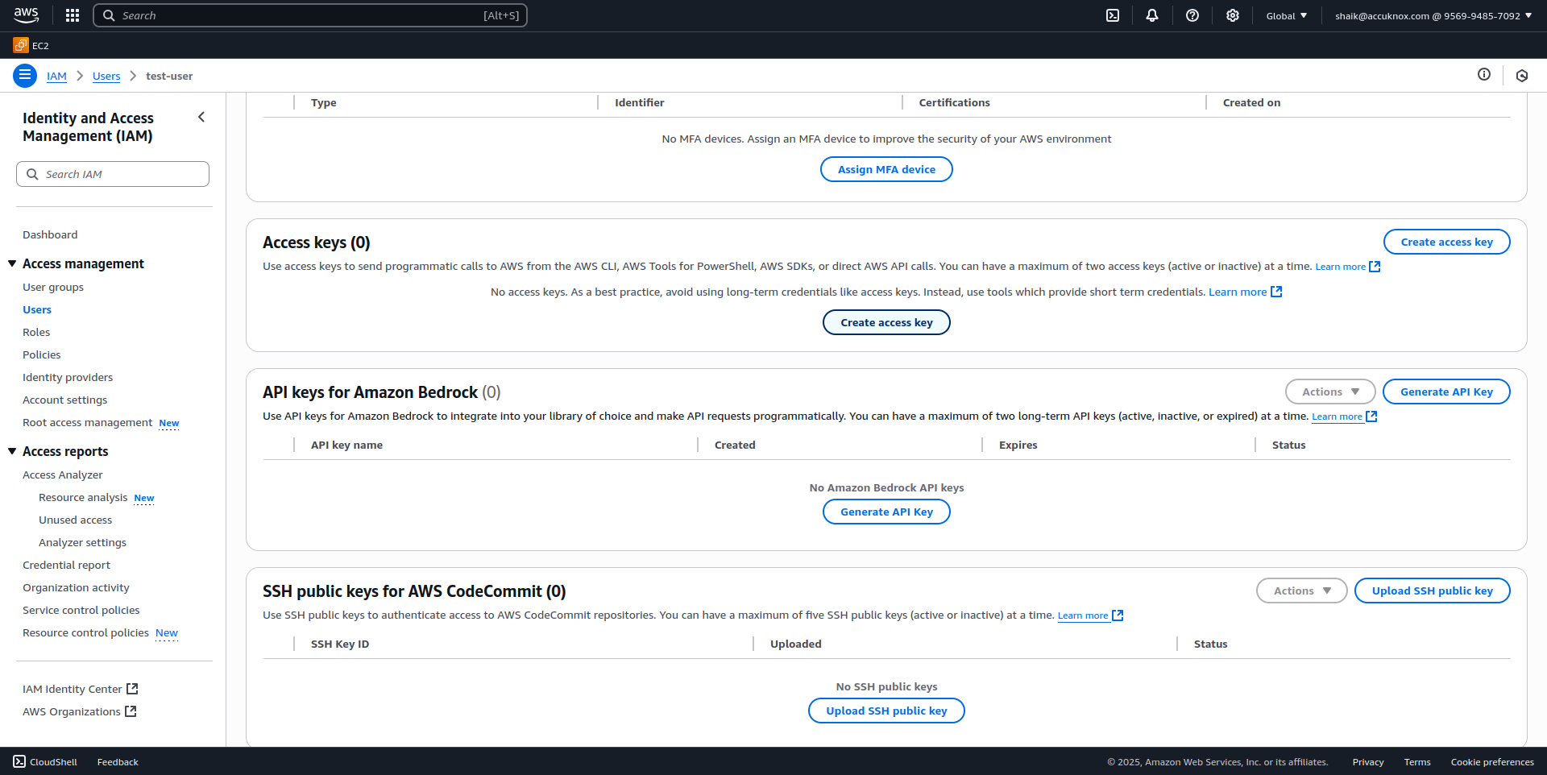Click the EC2 service shortcut icon
The image size is (1547, 775).
(x=21, y=46)
